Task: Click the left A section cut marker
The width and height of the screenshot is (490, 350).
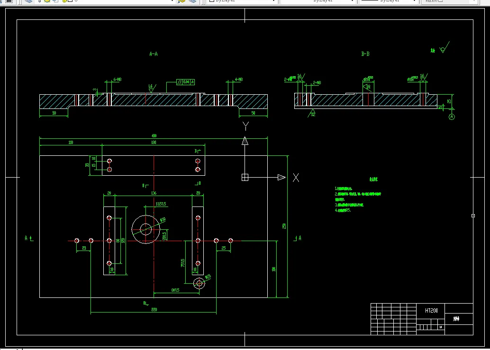Action: point(29,238)
